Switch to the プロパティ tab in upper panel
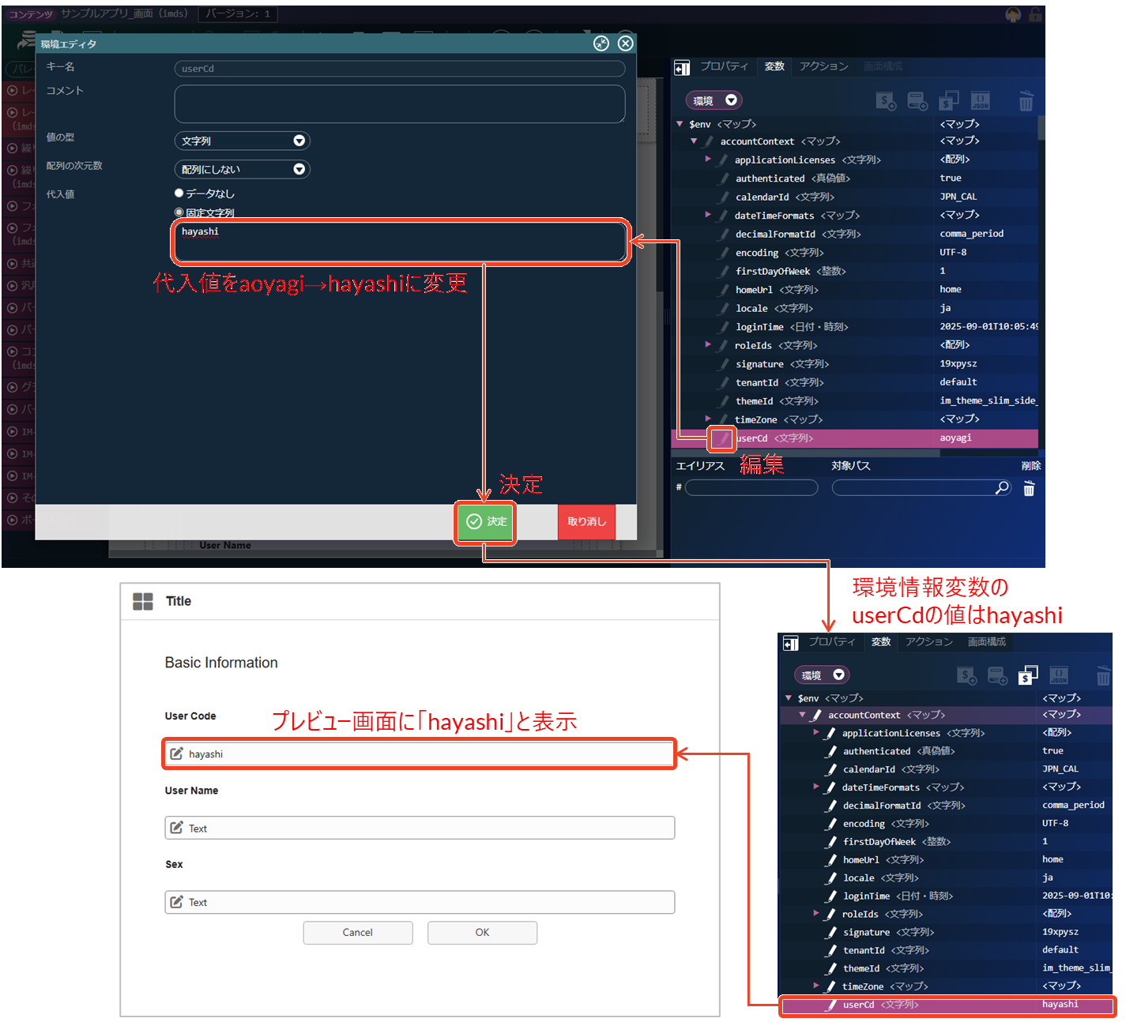This screenshot has height=1022, width=1126. [x=724, y=66]
